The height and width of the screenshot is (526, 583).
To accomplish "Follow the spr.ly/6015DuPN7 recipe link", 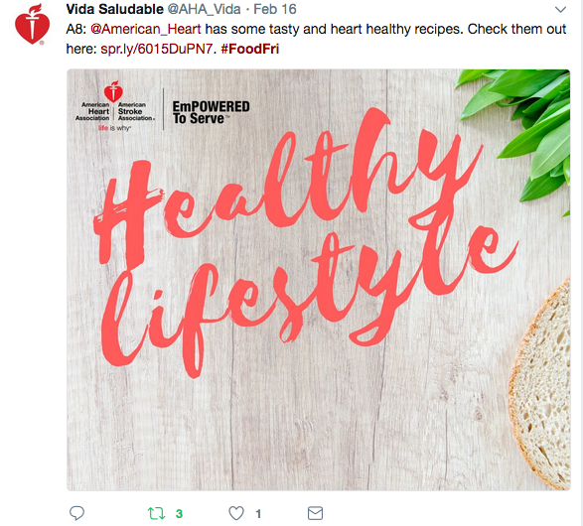I will pos(157,49).
